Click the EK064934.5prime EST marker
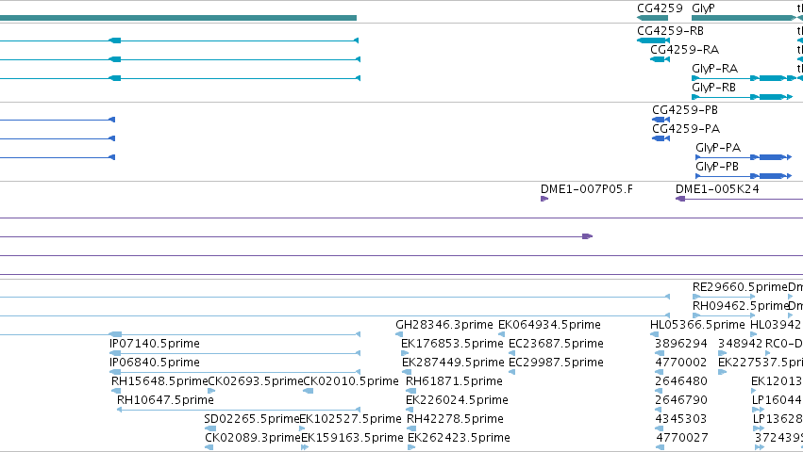Screen dimensions: 803x452 tap(501, 334)
